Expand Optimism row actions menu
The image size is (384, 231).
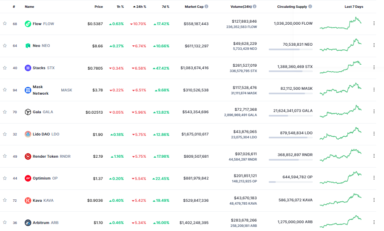click(x=374, y=177)
